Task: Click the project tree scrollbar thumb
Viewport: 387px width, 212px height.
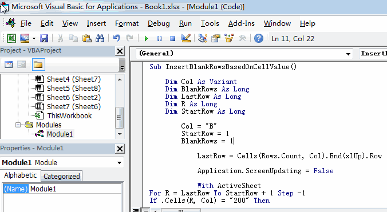Action: click(x=120, y=118)
